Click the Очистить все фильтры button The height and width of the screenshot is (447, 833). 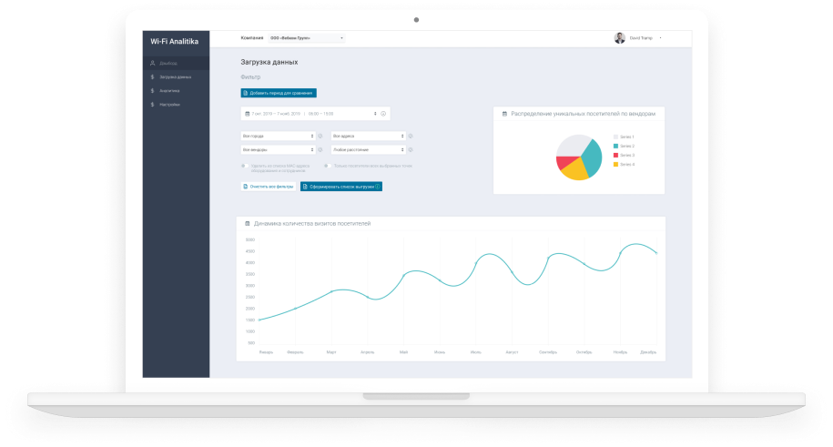(x=269, y=187)
